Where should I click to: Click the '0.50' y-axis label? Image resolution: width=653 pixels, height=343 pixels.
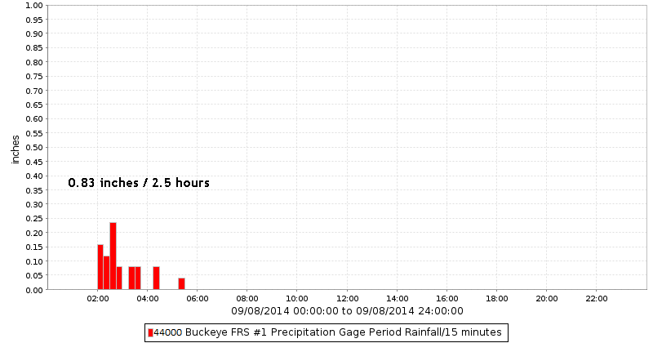click(x=34, y=148)
